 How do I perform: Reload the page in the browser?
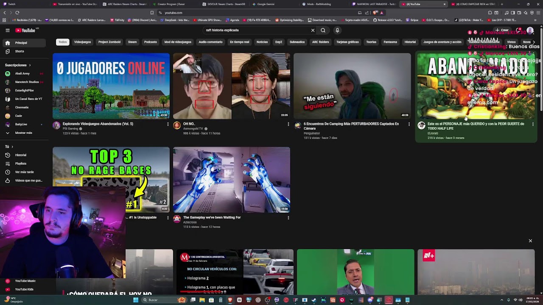pyautogui.click(x=17, y=13)
